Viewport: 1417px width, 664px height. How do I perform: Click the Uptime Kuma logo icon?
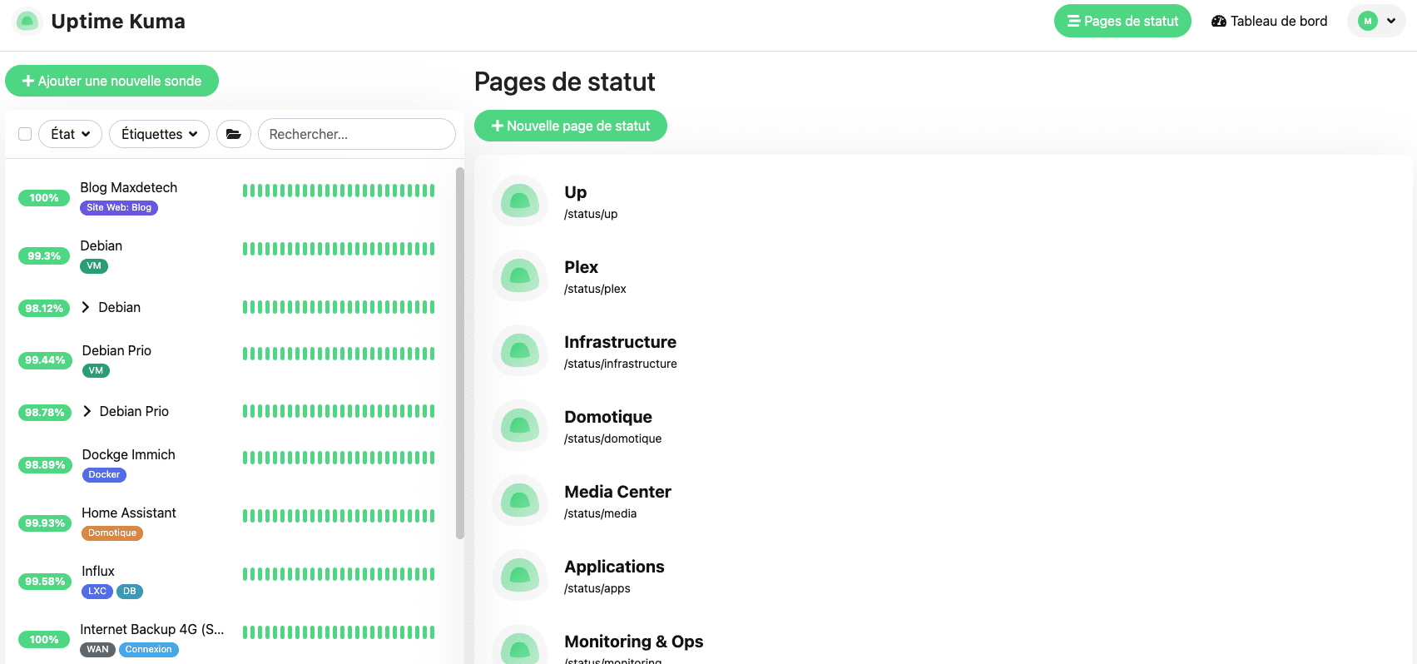27,22
